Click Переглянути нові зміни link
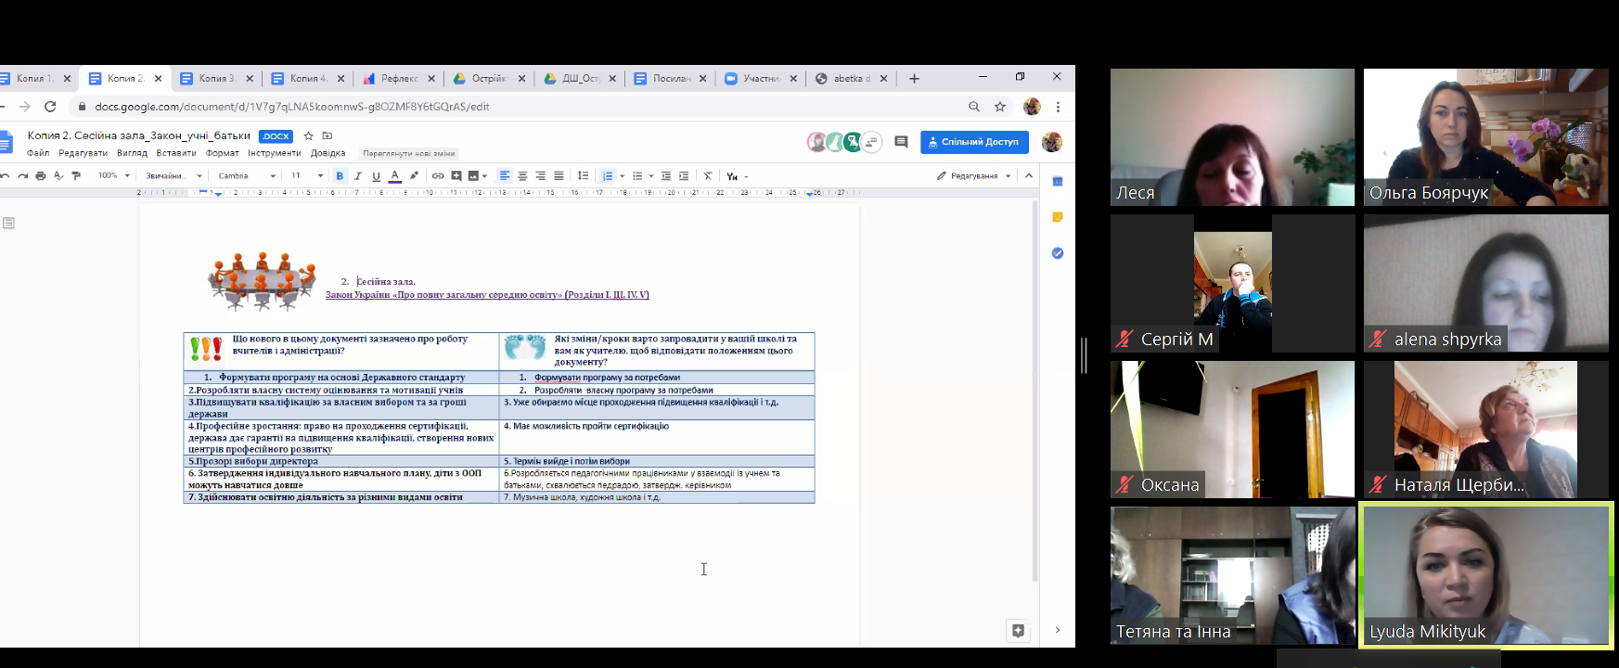1619x668 pixels. click(x=409, y=154)
